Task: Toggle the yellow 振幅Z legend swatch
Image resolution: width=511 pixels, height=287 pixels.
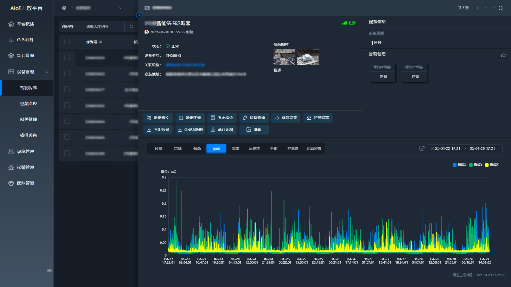Action: click(x=487, y=165)
